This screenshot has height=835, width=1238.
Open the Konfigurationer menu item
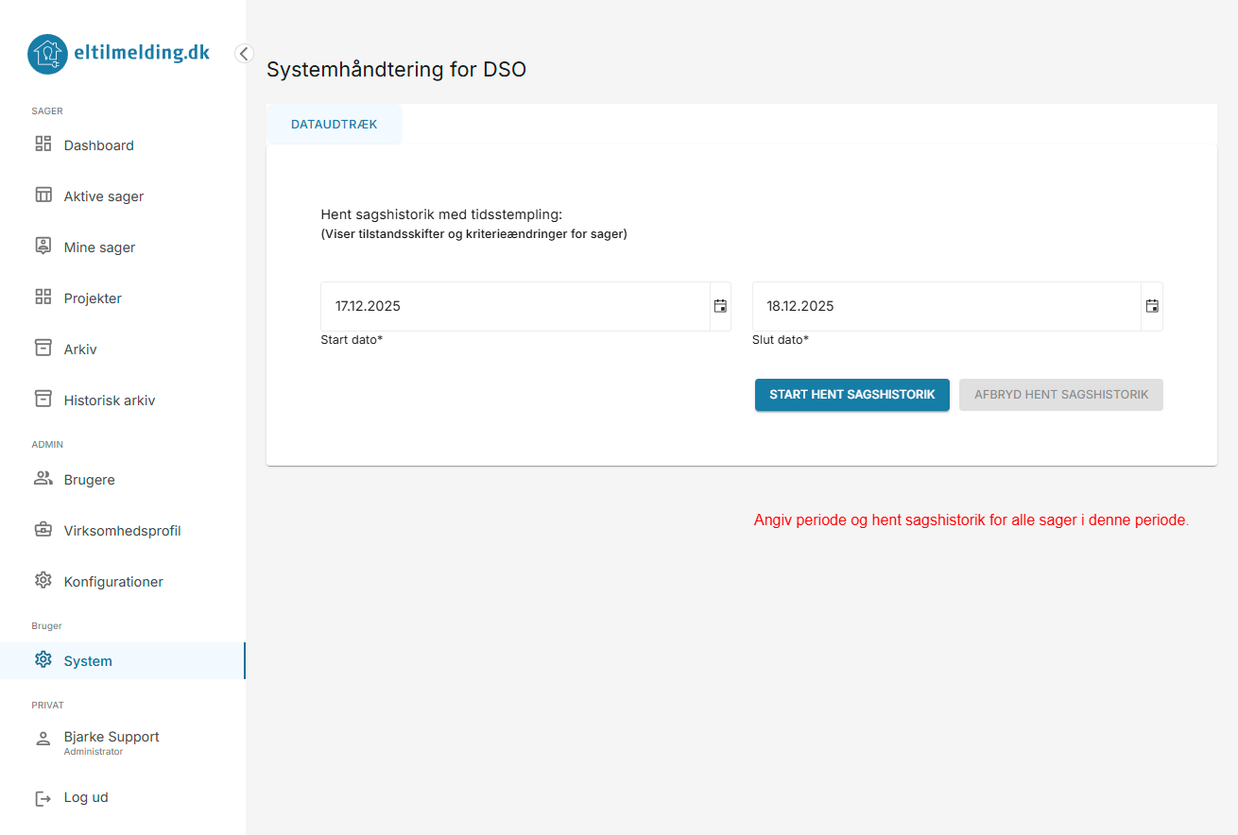pos(113,582)
